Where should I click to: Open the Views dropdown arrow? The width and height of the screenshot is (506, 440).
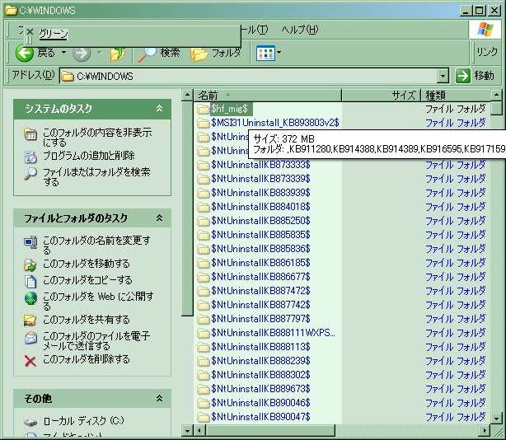[x=279, y=53]
